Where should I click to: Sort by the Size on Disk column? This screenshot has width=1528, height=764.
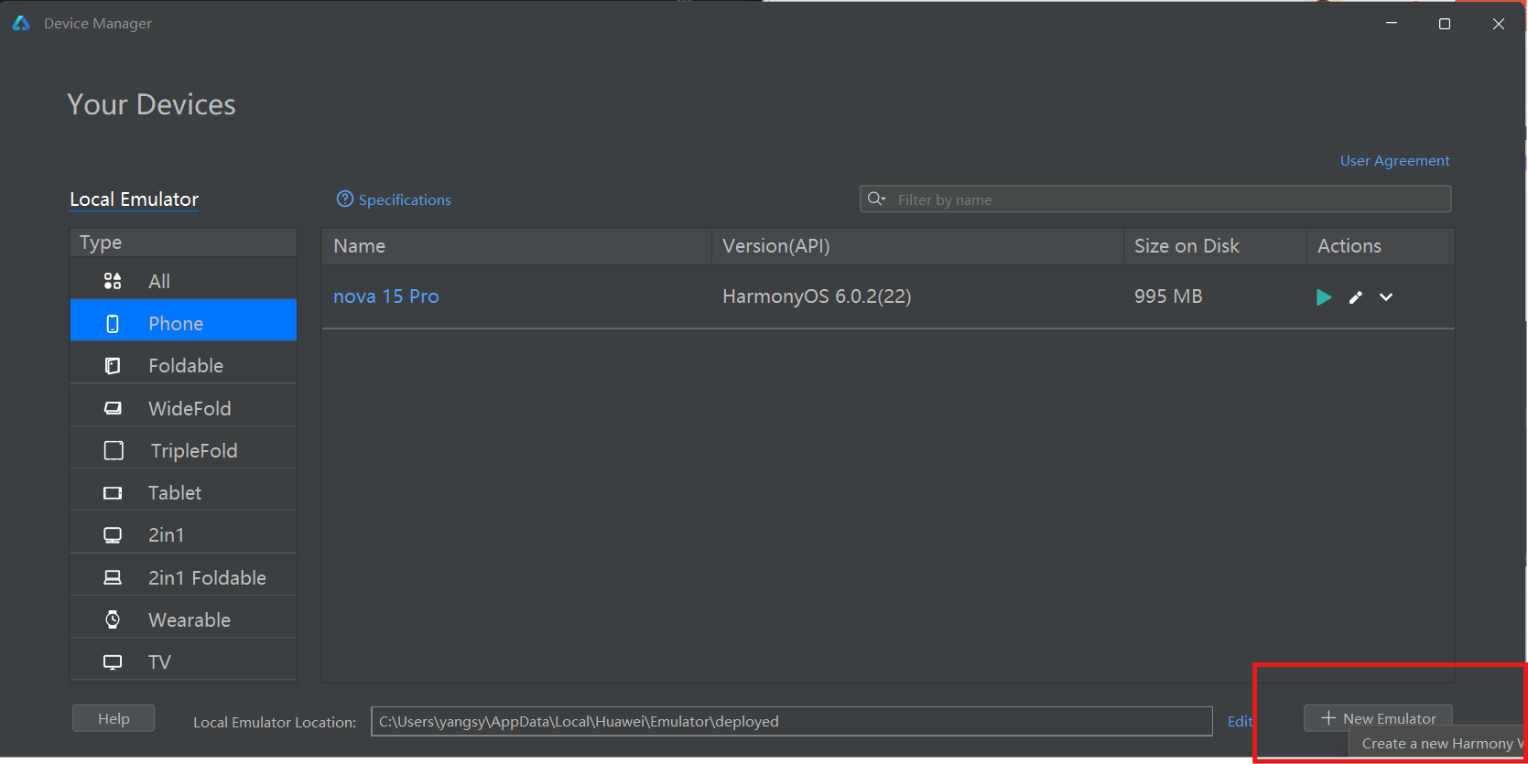(1215, 246)
